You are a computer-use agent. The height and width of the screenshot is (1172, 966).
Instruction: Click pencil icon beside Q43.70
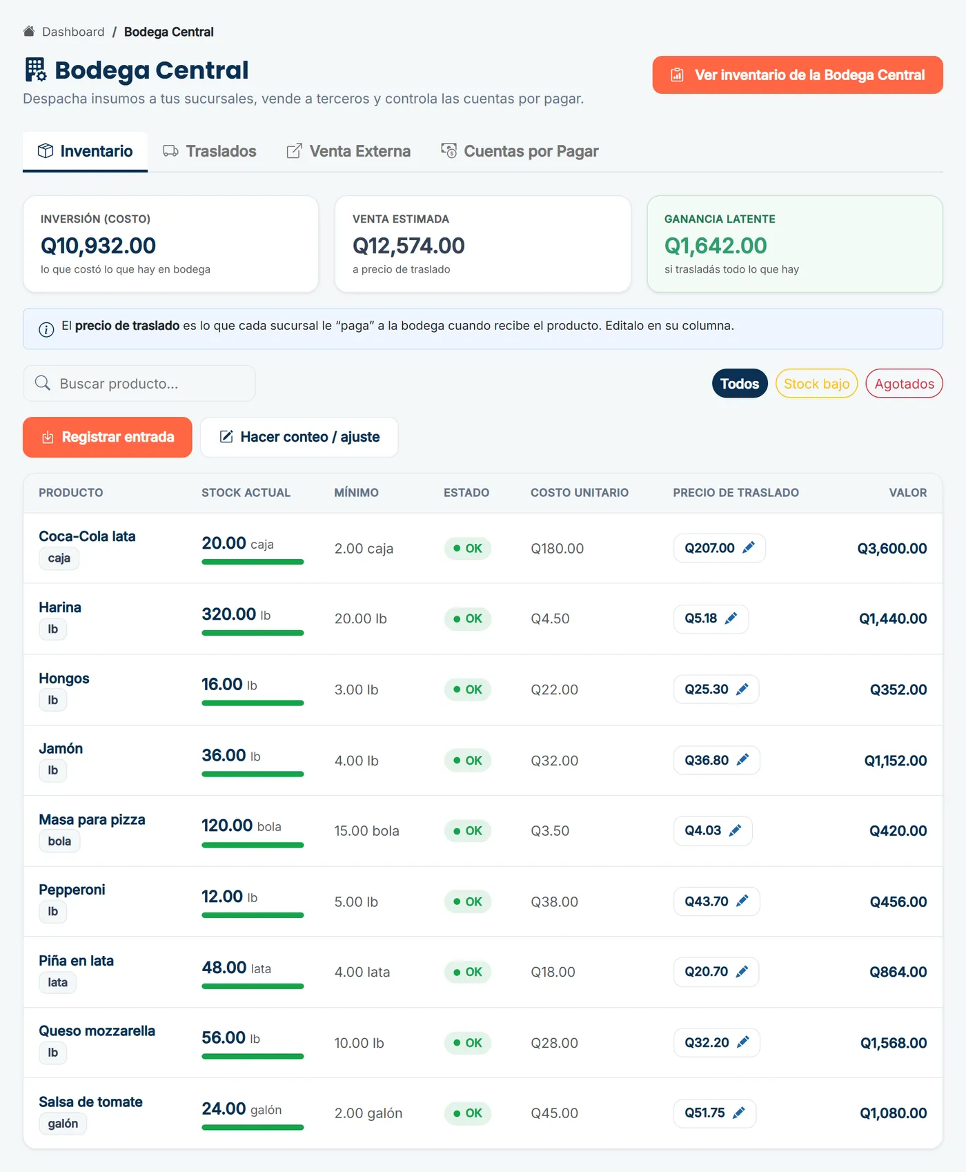pyautogui.click(x=742, y=901)
